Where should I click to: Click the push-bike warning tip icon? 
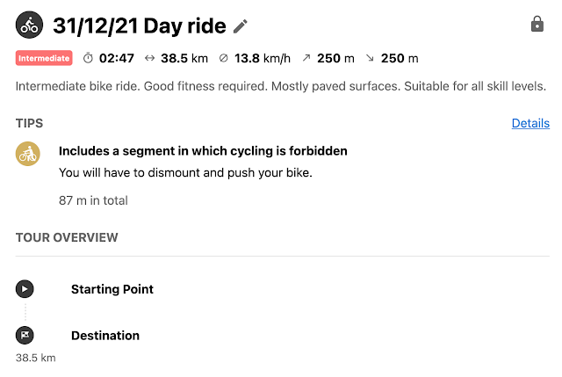coord(28,153)
